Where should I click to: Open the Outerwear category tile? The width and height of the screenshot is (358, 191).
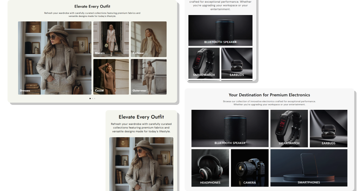tap(148, 77)
